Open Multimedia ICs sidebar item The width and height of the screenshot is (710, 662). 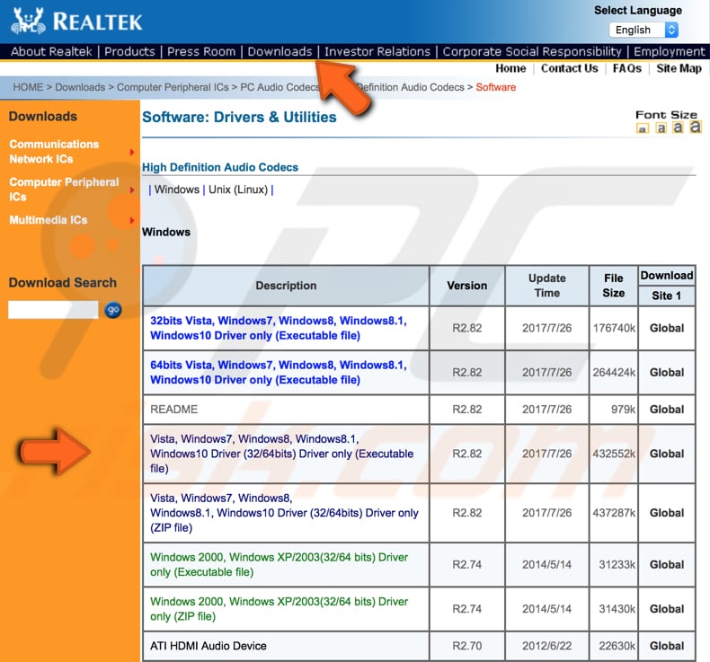[48, 220]
